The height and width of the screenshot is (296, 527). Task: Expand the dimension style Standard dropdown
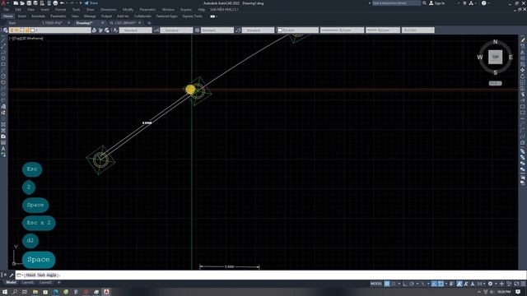[176, 30]
